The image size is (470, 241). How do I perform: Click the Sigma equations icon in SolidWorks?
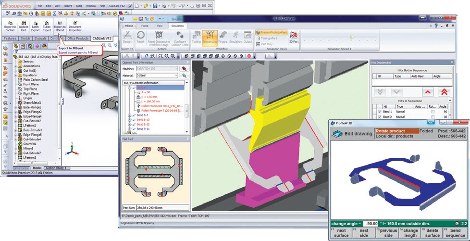click(x=55, y=13)
